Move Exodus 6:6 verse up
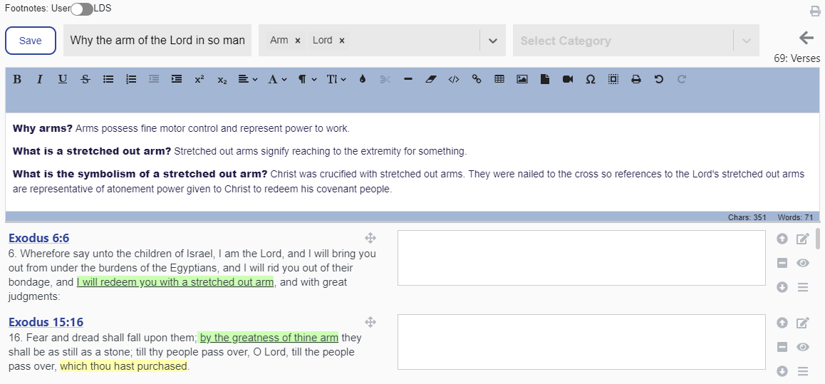Viewport: 825px width, 384px height. click(782, 239)
